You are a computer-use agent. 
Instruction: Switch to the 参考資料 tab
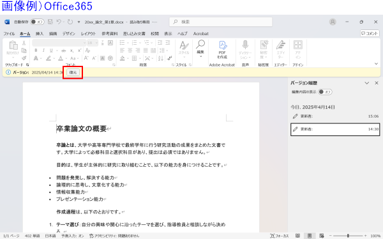[110, 34]
